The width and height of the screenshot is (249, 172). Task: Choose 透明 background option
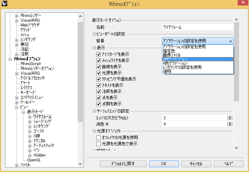point(197,72)
